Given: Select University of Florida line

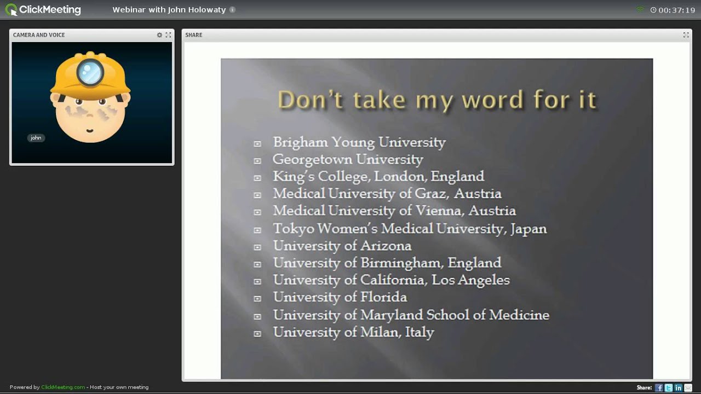Looking at the screenshot, I should pos(340,297).
